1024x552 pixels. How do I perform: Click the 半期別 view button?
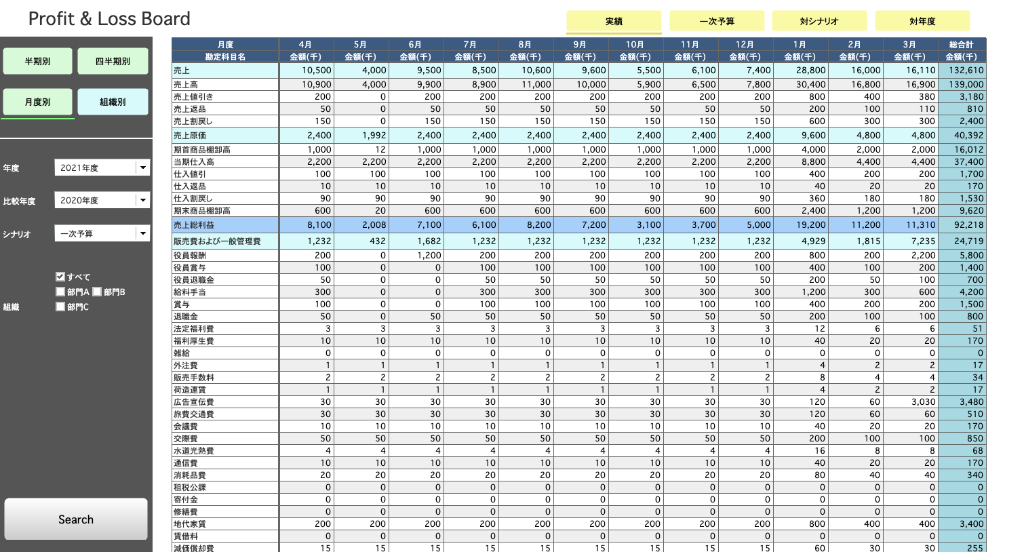tap(38, 60)
